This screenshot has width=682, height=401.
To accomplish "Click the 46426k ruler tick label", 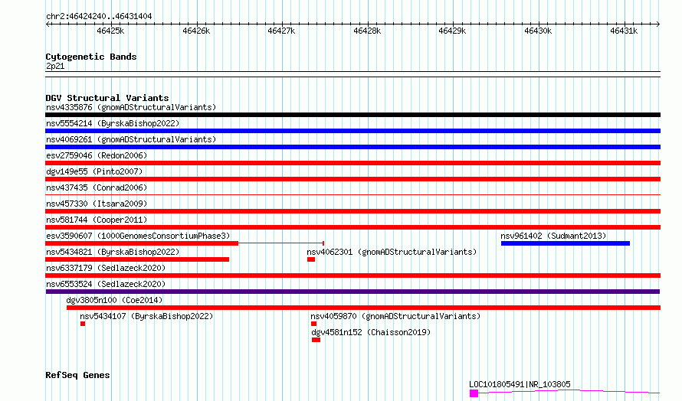I will [x=196, y=31].
